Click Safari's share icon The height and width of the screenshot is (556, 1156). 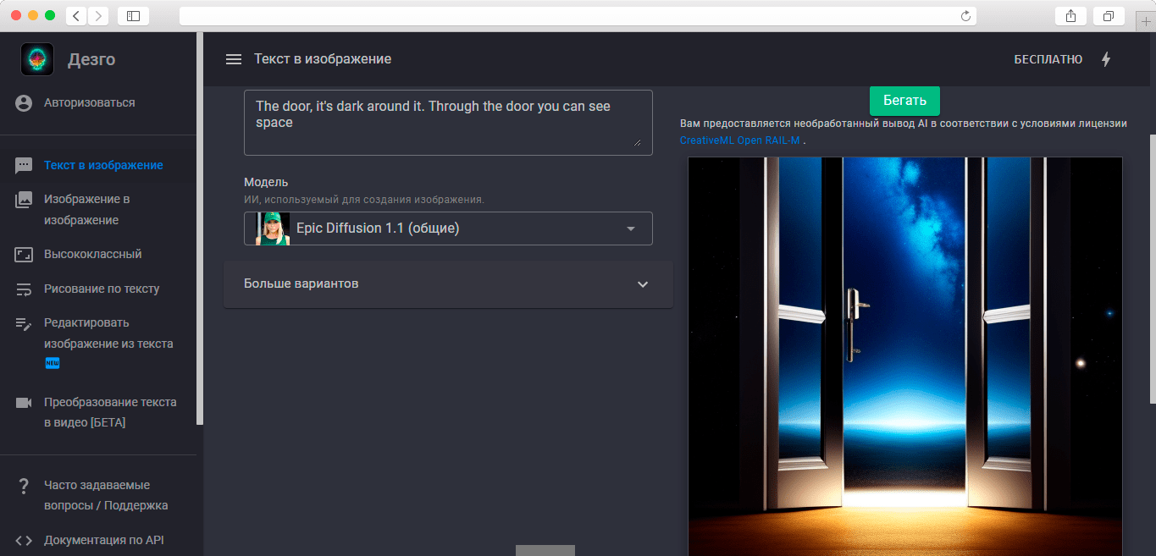click(x=1071, y=15)
